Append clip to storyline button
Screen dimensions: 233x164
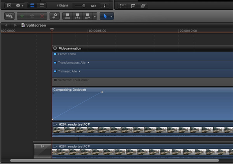tap(87, 16)
